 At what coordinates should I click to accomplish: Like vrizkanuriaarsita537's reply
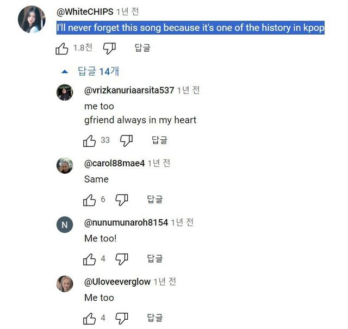click(x=90, y=141)
